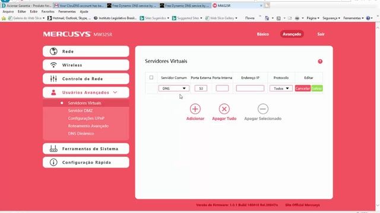
Task: Open Servidor DMZ submenu item
Action: tap(80, 111)
